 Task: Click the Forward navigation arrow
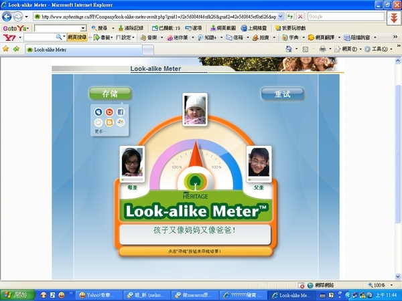point(17,17)
